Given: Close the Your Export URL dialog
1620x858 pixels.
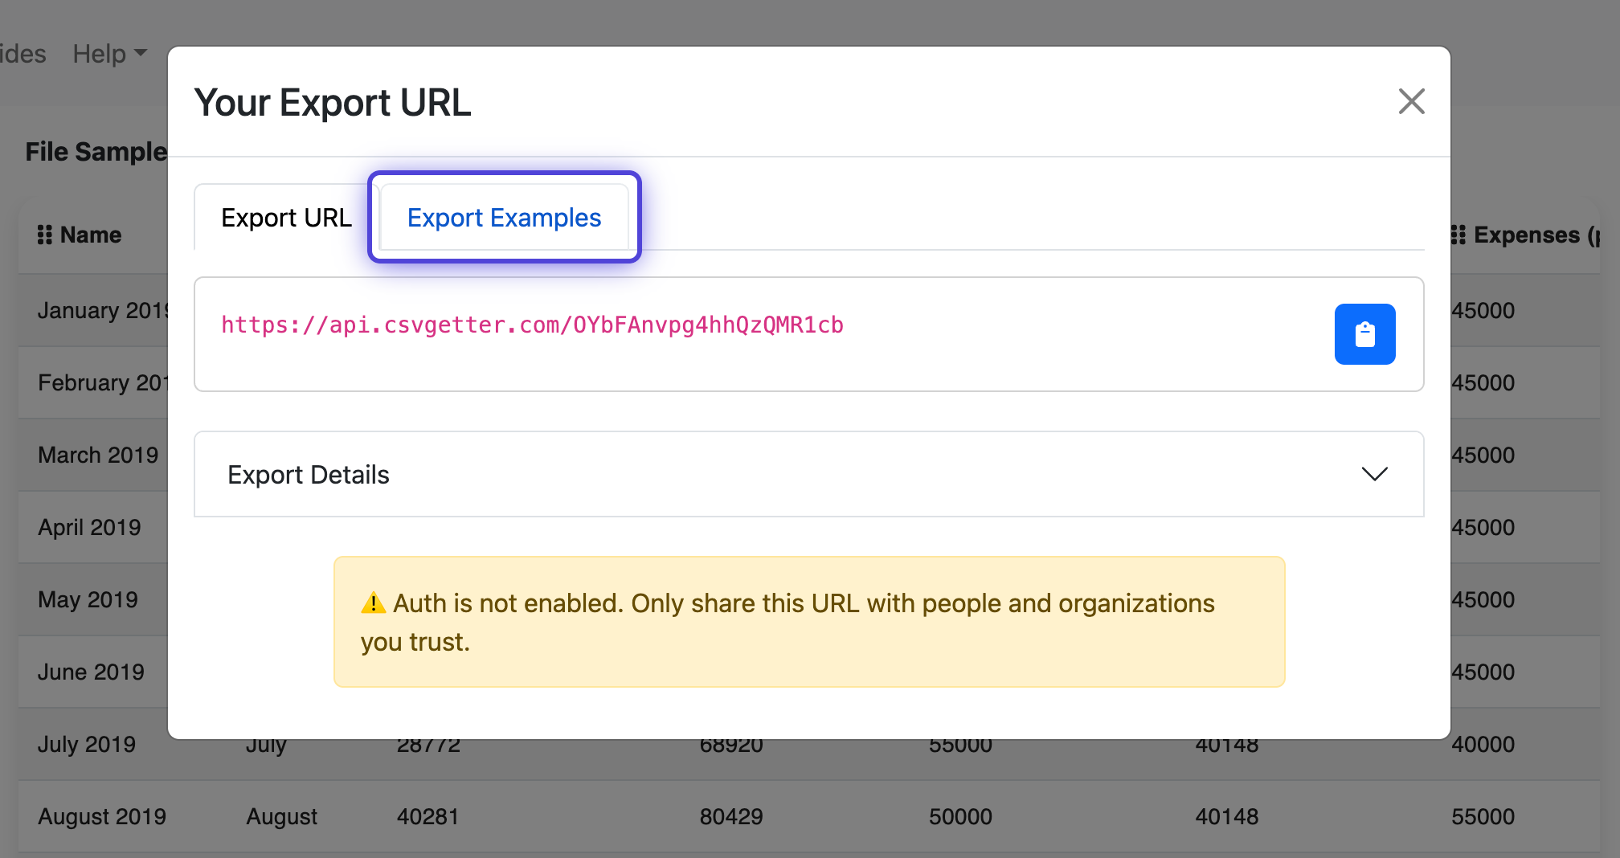Looking at the screenshot, I should click(x=1411, y=102).
